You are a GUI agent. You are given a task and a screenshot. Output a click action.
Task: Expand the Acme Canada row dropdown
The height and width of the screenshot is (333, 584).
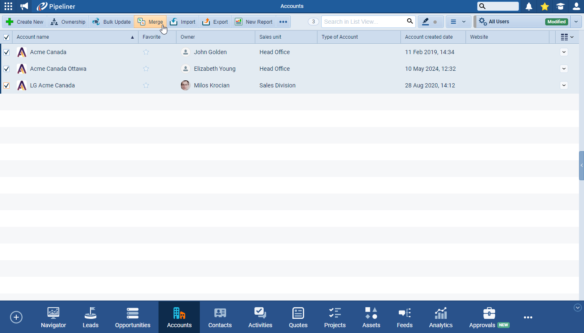564,52
